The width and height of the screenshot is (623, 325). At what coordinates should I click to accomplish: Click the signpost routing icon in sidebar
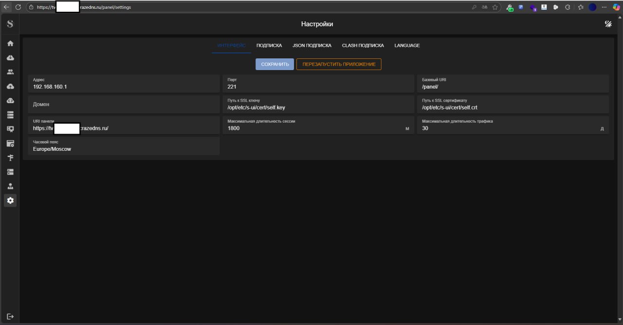click(x=10, y=158)
